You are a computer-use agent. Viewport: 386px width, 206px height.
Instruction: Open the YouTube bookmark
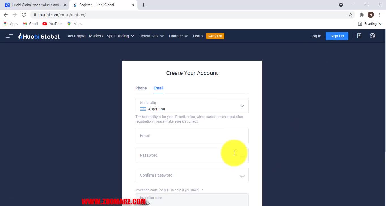point(52,24)
